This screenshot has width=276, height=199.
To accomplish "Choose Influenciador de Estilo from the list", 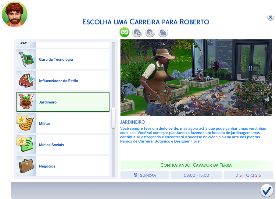I will (x=63, y=81).
